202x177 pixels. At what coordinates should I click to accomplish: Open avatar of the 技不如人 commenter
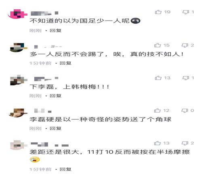coord(19,47)
